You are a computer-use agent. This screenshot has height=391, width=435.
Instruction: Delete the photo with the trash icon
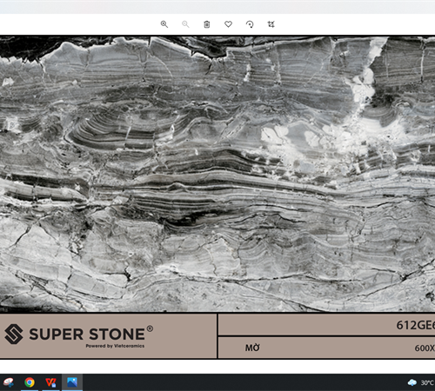pos(207,24)
